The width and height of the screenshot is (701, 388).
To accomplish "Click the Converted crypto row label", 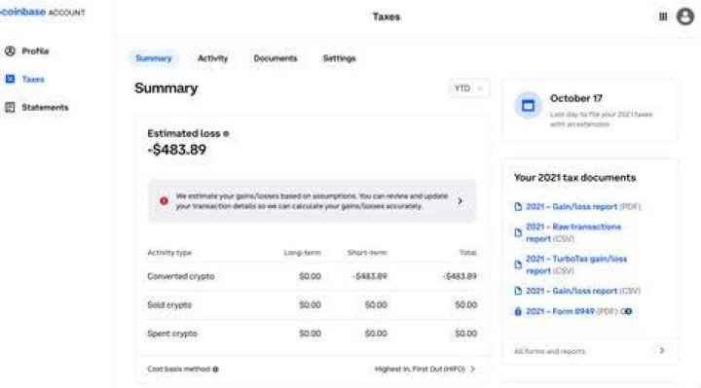I will click(181, 276).
